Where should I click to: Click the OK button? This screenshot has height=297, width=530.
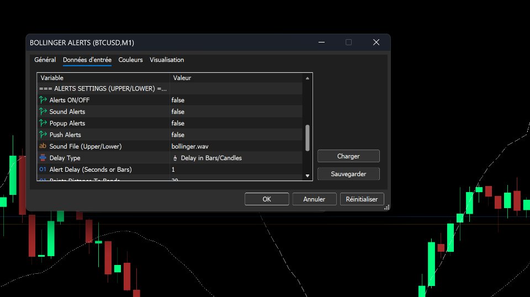coord(267,199)
